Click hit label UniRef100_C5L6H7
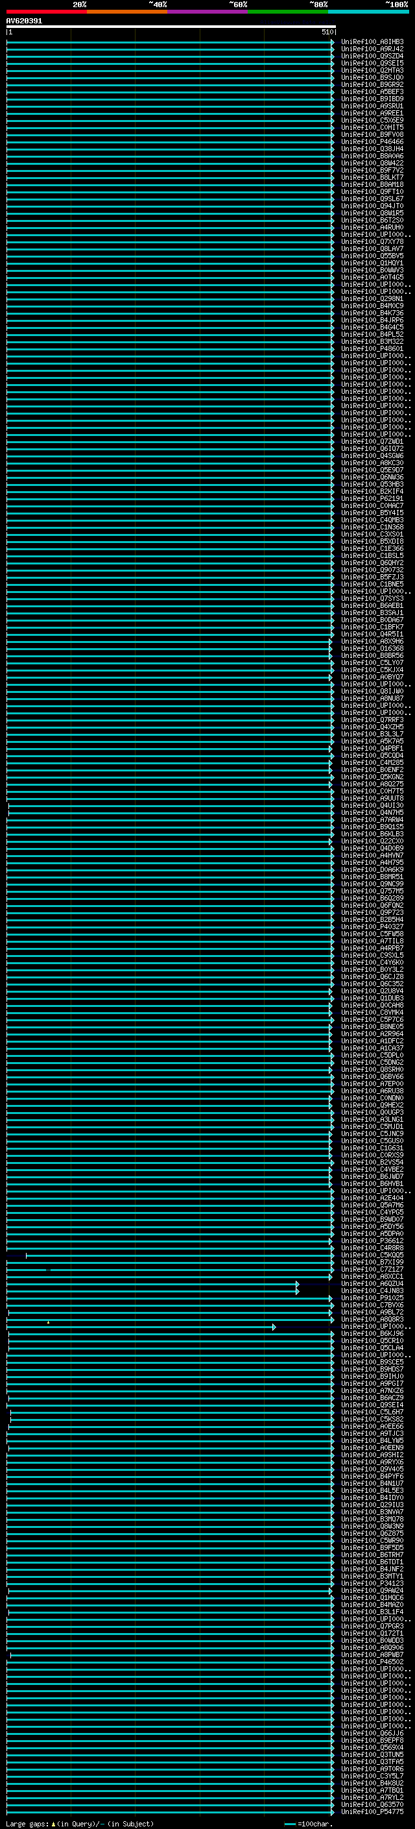 click(x=372, y=1412)
